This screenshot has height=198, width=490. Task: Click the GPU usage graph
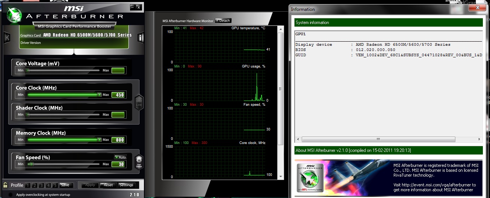click(219, 85)
